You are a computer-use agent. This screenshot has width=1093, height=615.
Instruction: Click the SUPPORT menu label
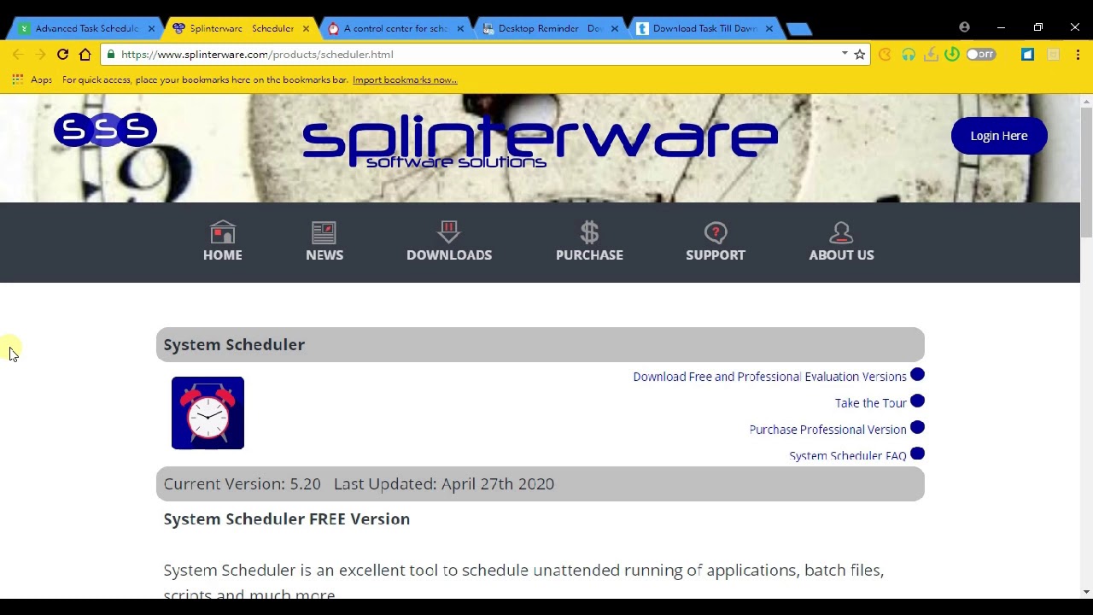(716, 255)
